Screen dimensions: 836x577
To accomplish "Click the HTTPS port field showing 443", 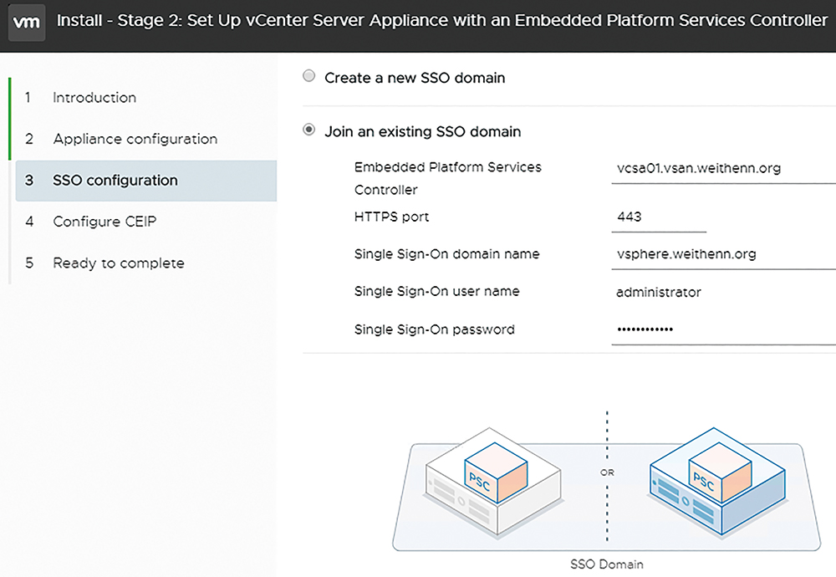I will tap(659, 217).
